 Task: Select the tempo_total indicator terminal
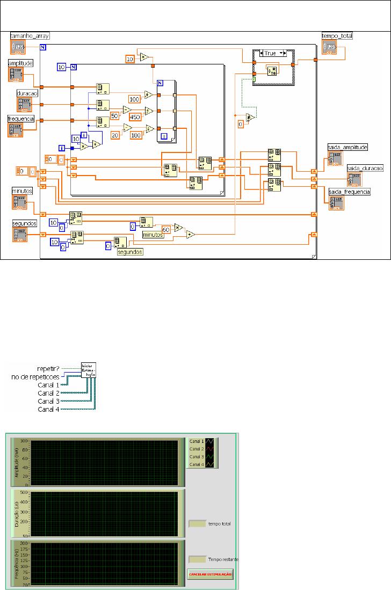pos(329,47)
